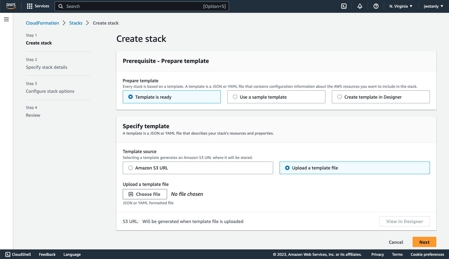Click the 'Prerequisite - Prepare template' heading
449x259 pixels.
pos(166,61)
